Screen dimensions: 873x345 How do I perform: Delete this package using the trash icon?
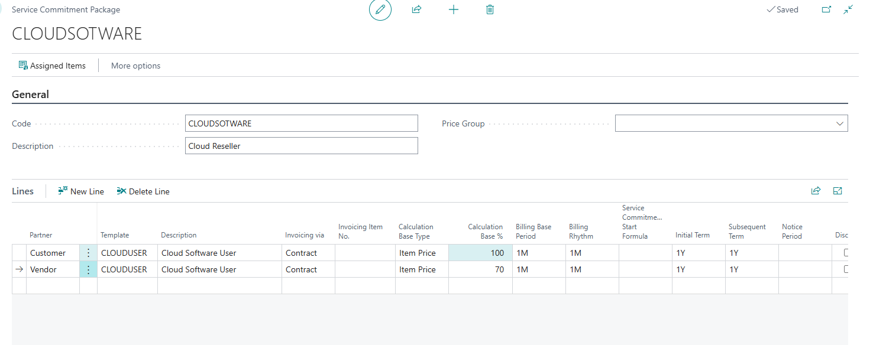point(490,9)
